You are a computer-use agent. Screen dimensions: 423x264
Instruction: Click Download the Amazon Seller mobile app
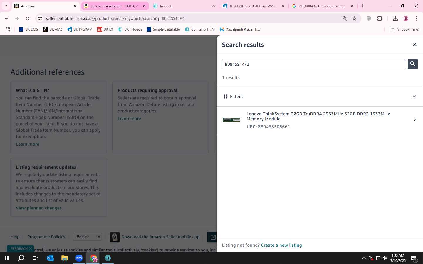(160, 237)
